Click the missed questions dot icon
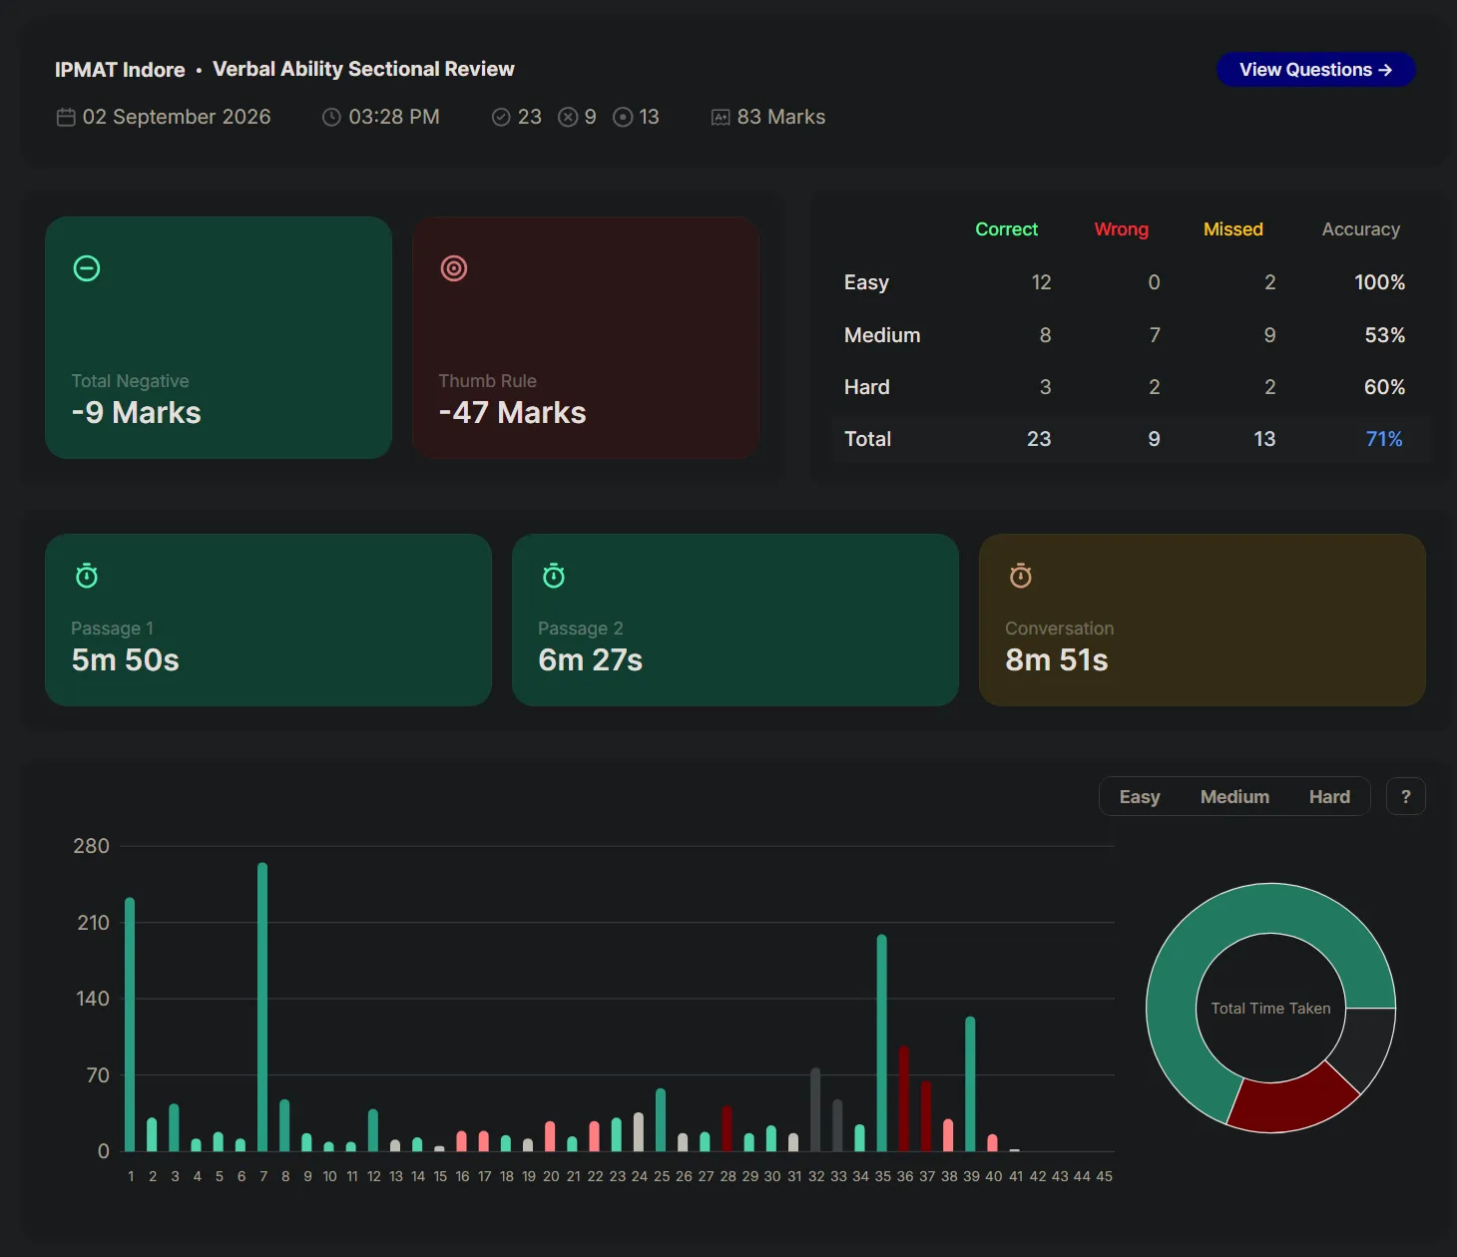This screenshot has width=1457, height=1257. click(x=623, y=118)
